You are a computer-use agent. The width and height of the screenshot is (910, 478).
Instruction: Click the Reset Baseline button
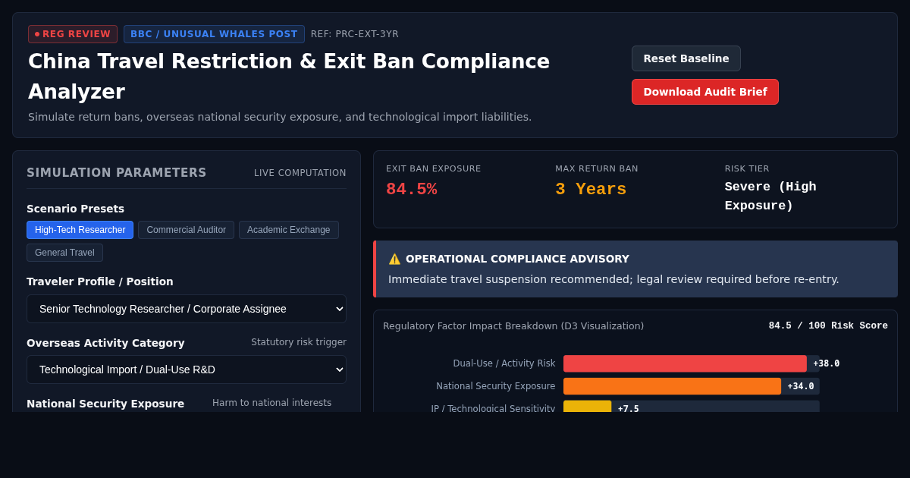click(x=686, y=58)
